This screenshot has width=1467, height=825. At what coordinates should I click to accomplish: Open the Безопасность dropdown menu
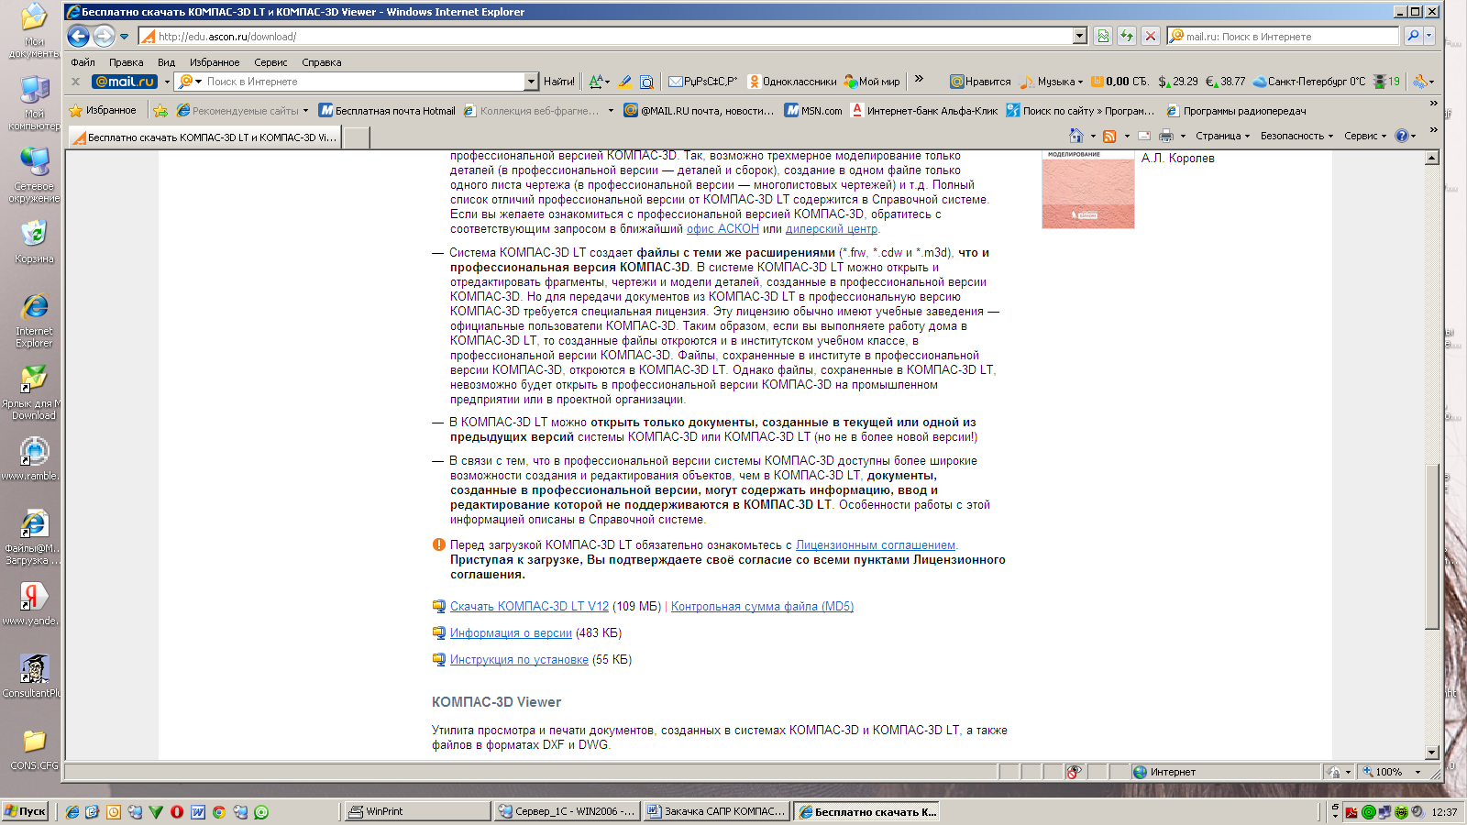(1296, 136)
